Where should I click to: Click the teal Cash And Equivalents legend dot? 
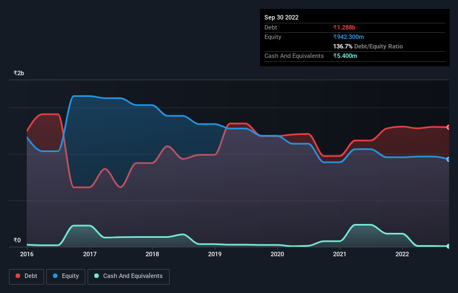[97, 276]
